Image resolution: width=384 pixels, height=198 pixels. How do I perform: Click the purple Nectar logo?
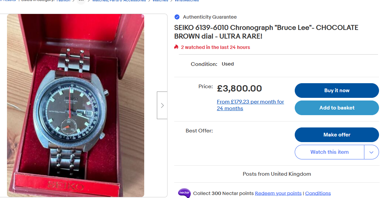(x=184, y=193)
